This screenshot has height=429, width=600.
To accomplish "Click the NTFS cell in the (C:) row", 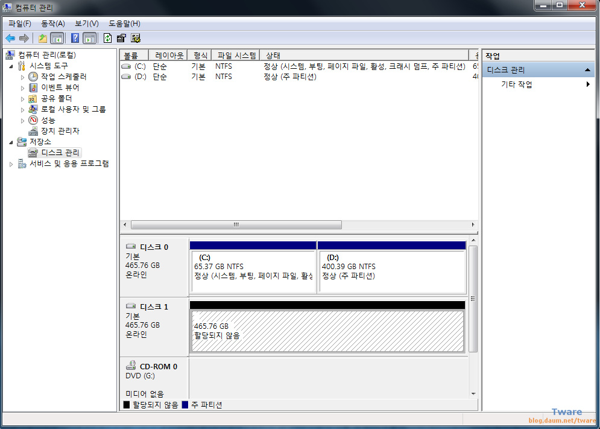I will pos(224,66).
